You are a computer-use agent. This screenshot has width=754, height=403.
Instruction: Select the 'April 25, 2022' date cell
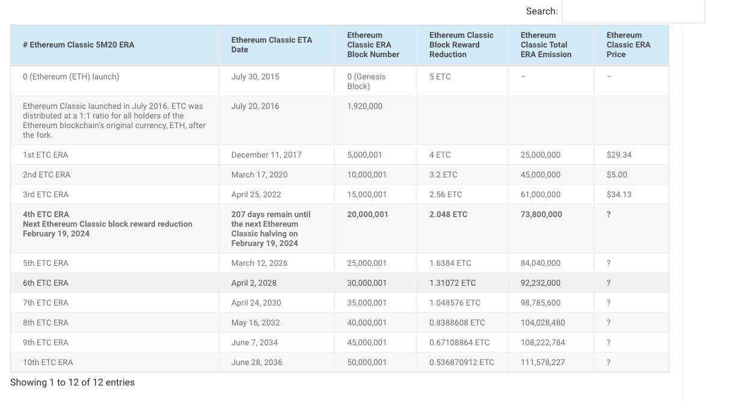pyautogui.click(x=277, y=194)
